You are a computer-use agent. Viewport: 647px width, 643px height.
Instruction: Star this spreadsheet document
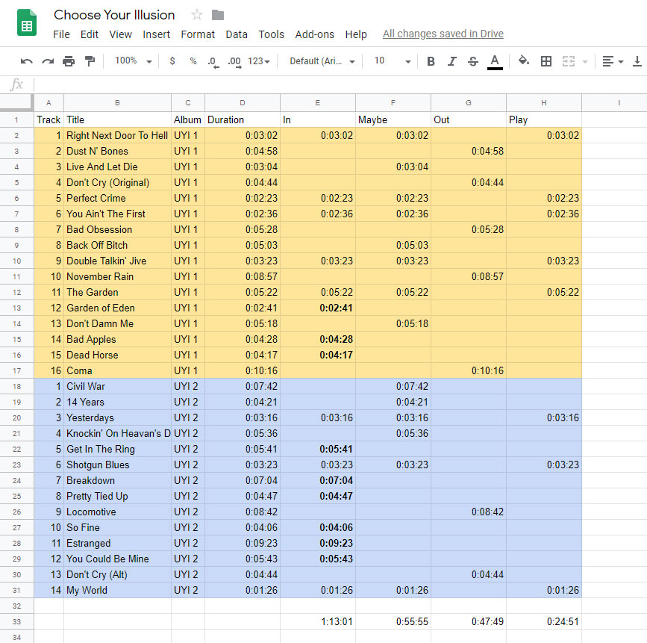(x=197, y=15)
